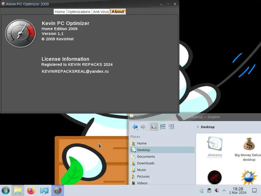Viewport: 261px width, 196px height.
Task: Click the License Information heading
Action: (66, 59)
